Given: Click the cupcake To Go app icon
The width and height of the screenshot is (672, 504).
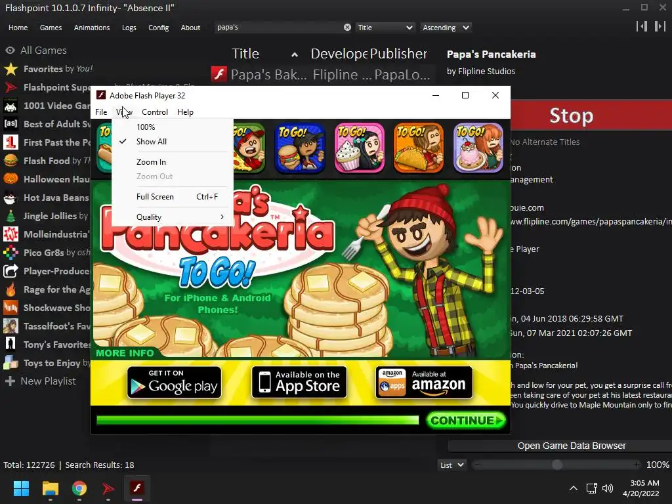Looking at the screenshot, I should tap(359, 148).
